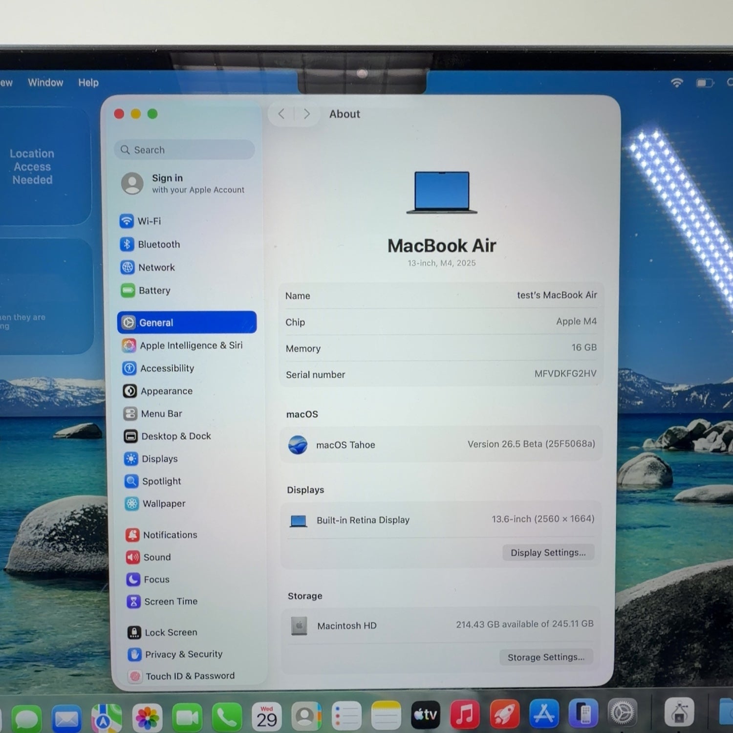Open the Window menu
Screen dimensions: 733x733
click(x=45, y=83)
